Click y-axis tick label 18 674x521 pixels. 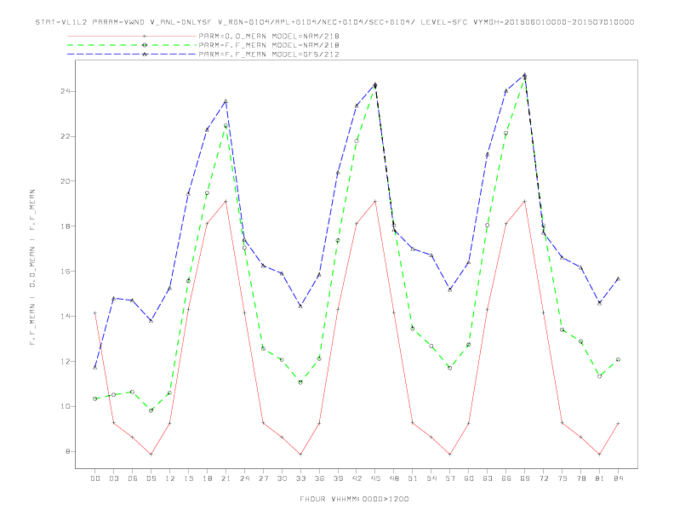(66, 226)
